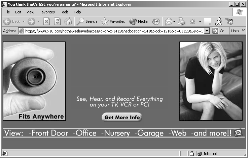Click the Forward navigation arrow
Screen dimensions: 248x158
tap(31, 21)
